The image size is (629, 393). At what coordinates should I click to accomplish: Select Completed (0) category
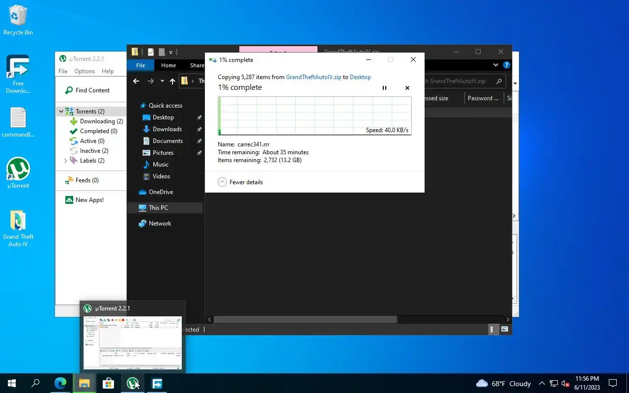[98, 131]
